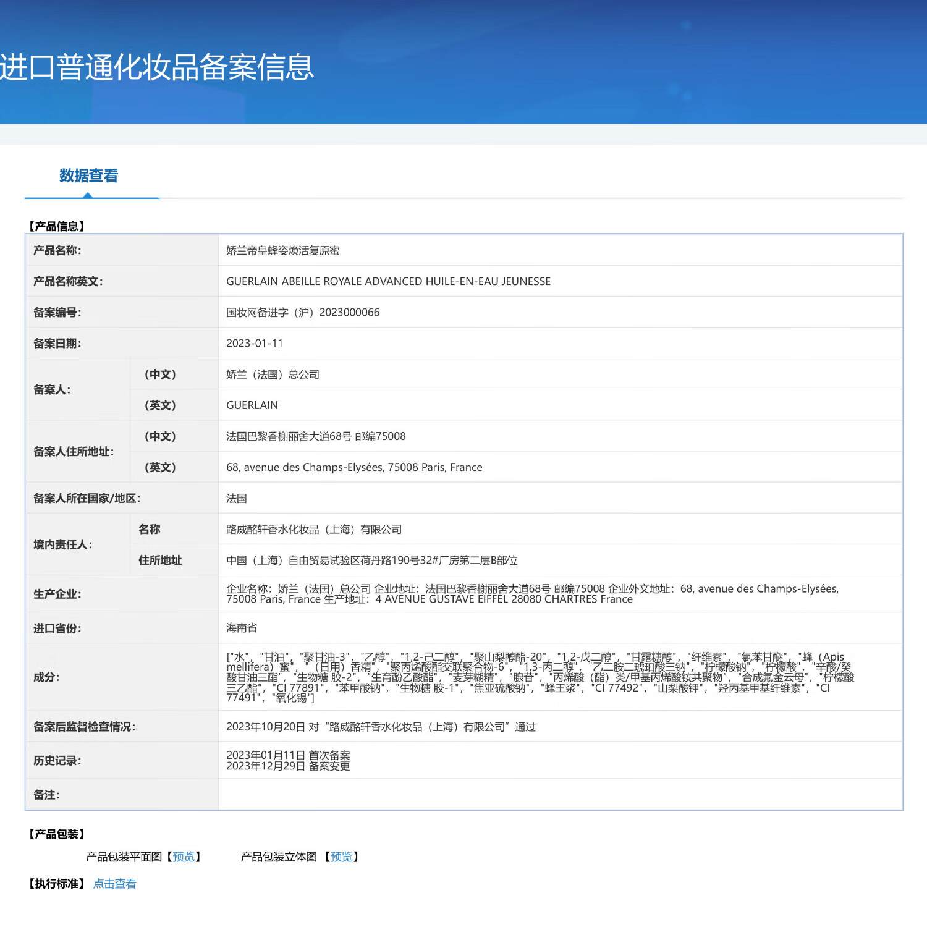Screen dimensions: 927x927
Task: Open 产品包装立体图 预览 link
Action: 342,857
